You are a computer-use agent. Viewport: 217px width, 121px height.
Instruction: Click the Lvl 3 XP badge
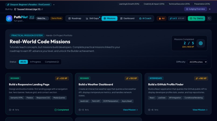point(177,18)
